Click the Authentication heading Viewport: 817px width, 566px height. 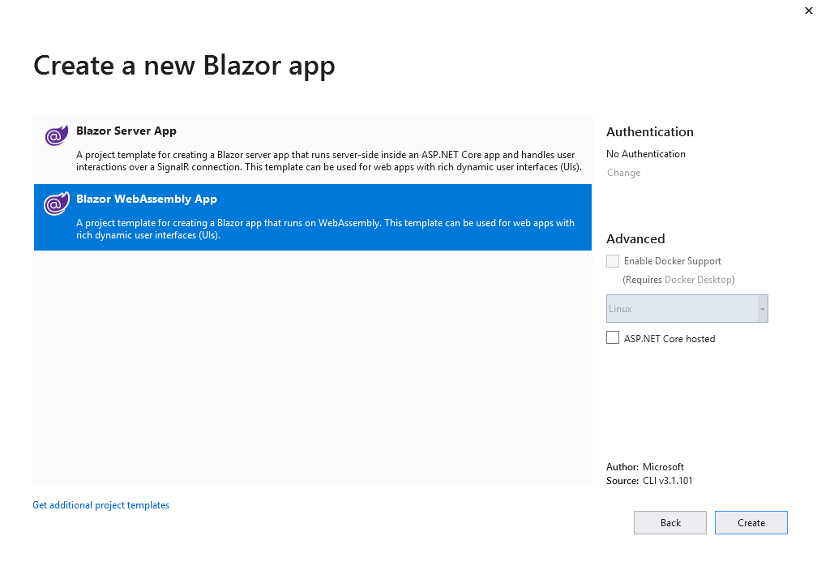click(x=650, y=132)
